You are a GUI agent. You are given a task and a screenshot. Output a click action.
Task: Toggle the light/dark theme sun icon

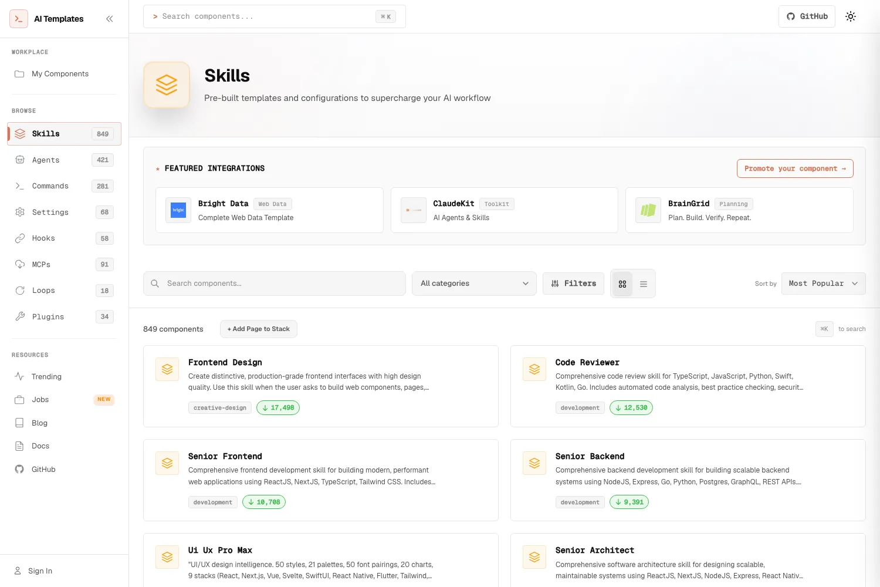[x=851, y=16]
